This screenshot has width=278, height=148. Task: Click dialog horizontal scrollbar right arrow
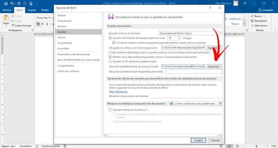pyautogui.click(x=221, y=135)
